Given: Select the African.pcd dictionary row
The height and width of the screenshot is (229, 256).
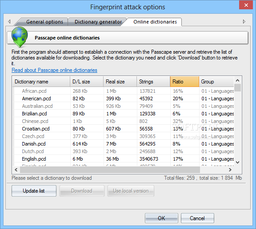Looking at the screenshot, I should (x=123, y=91).
